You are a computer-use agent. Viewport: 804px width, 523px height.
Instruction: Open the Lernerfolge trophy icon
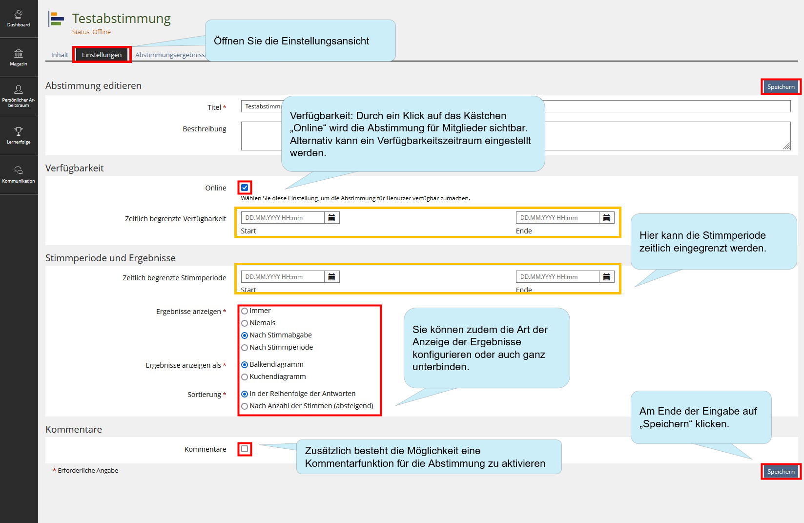[x=19, y=136]
